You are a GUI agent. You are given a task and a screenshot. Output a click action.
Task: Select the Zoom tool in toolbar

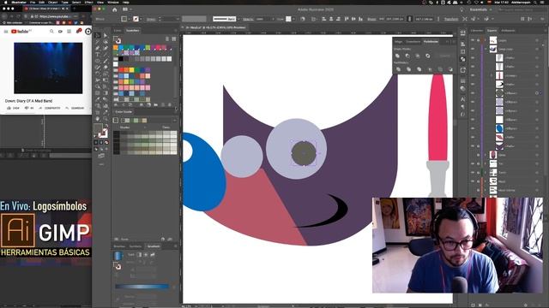click(x=106, y=119)
